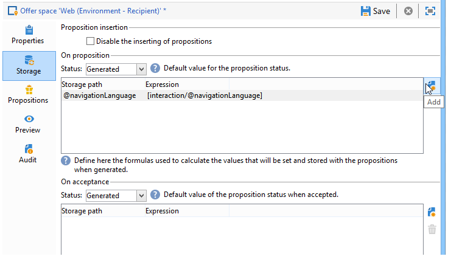
Task: Click help icon next to acceptance status default
Action: (155, 195)
